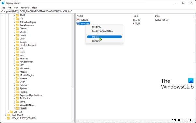Choose Delete from the context menu
Image resolution: width=196 pixels, height=123 pixels.
pos(104,37)
